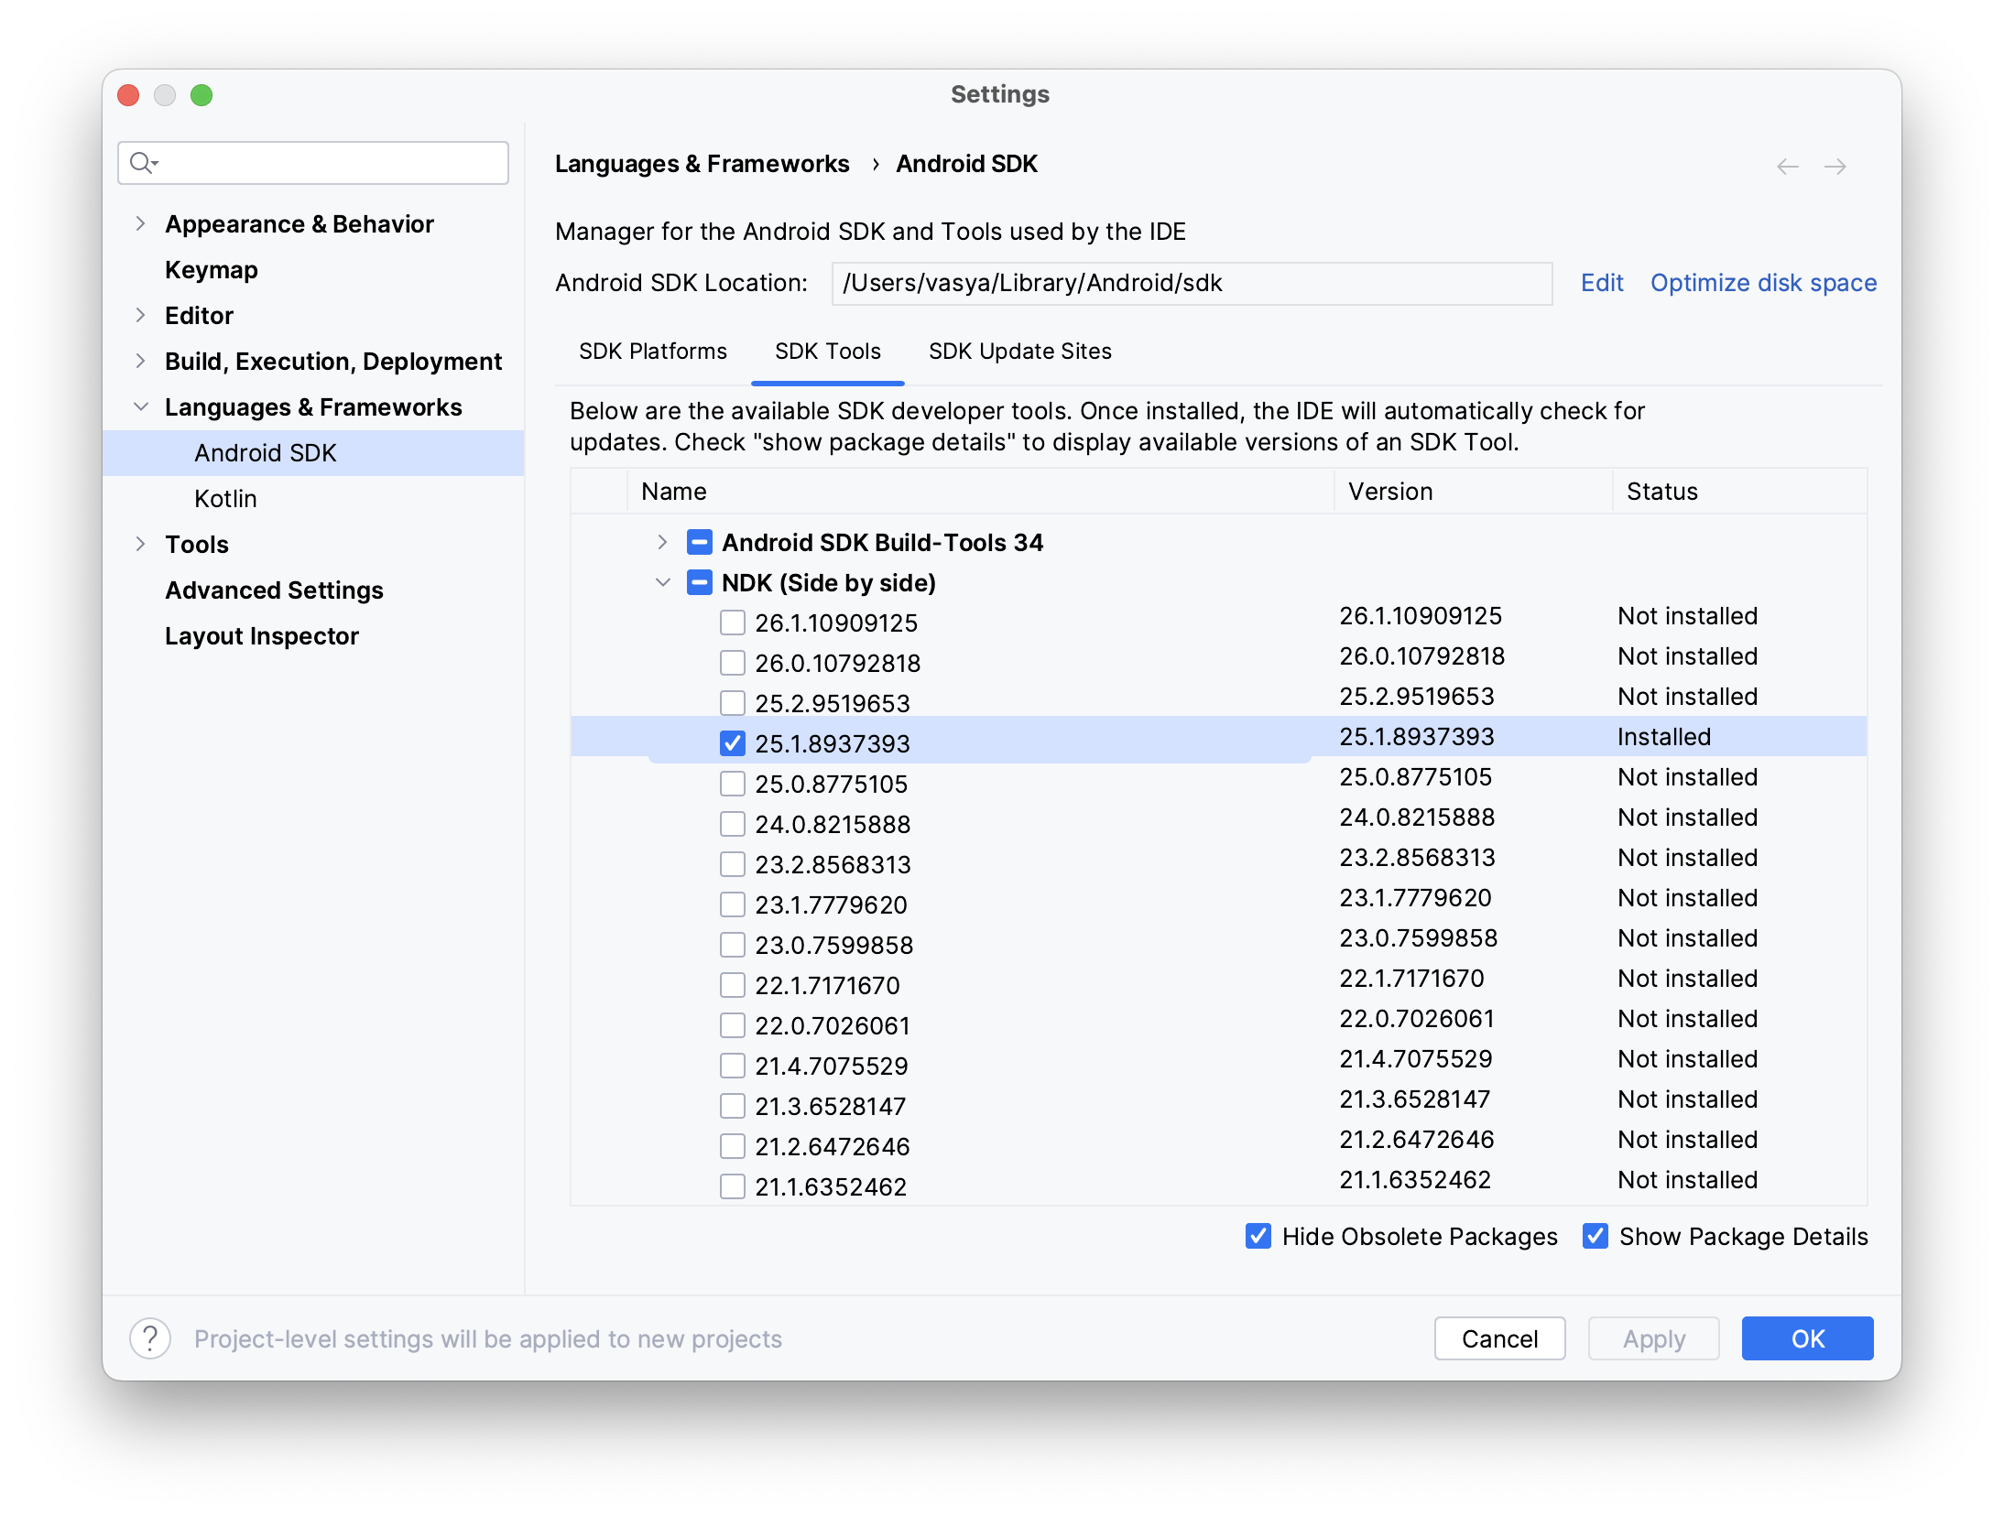2004x1516 pixels.
Task: Open Kotlin settings page
Action: [225, 499]
